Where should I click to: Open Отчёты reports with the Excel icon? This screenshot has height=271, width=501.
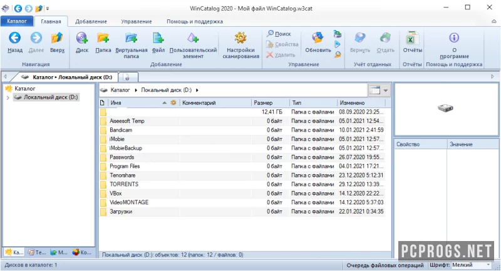pyautogui.click(x=412, y=38)
